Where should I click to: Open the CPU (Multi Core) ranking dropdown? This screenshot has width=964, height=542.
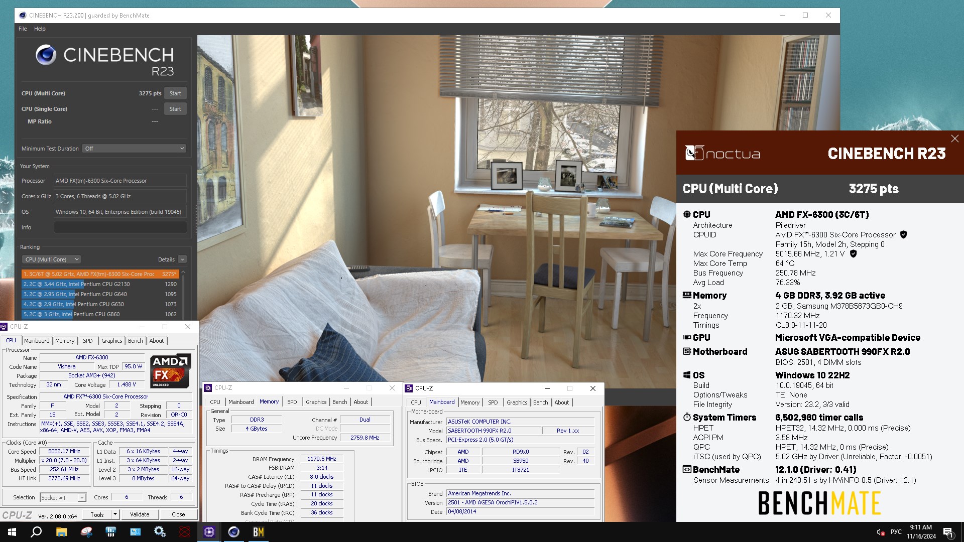(x=51, y=259)
